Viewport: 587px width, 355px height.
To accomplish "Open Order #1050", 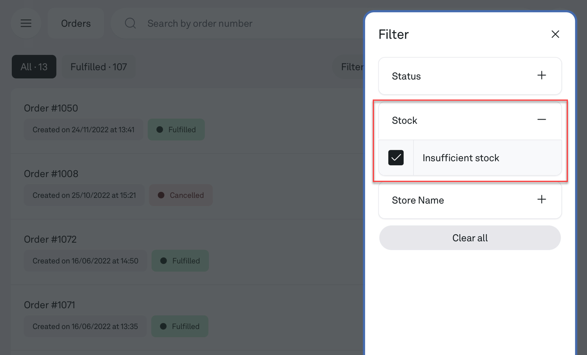I will click(51, 108).
